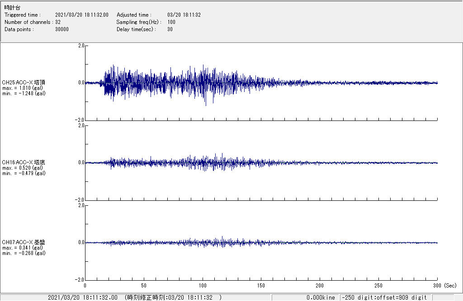Click the Data points value 30000
Viewport: 463px width, 301px height.
coord(61,29)
